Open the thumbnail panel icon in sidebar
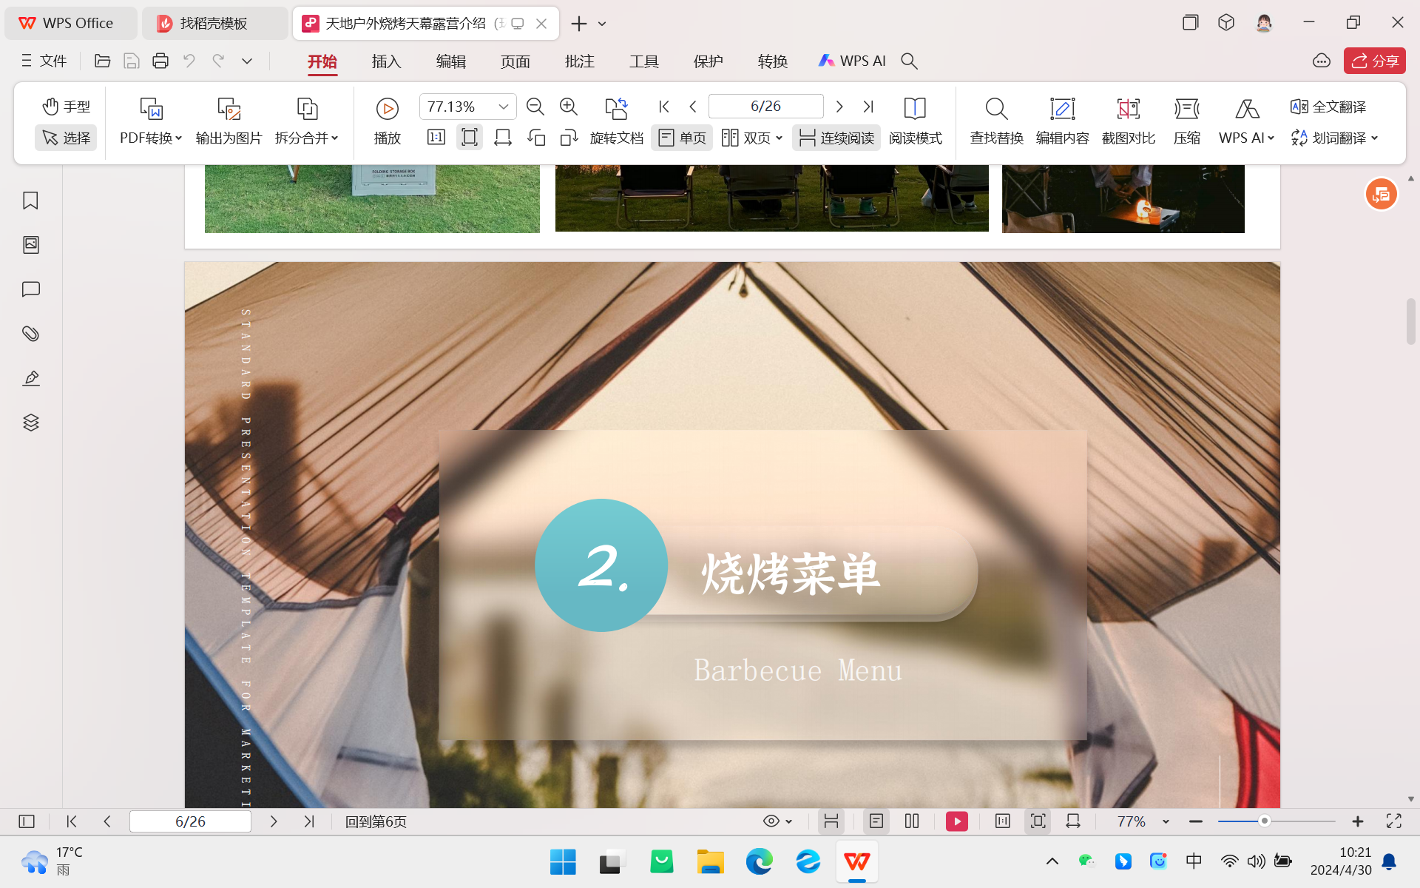The height and width of the screenshot is (888, 1420). (30, 245)
